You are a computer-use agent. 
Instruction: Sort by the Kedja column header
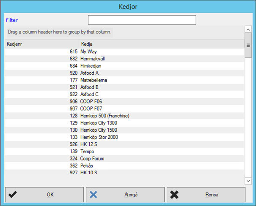[x=162, y=44]
